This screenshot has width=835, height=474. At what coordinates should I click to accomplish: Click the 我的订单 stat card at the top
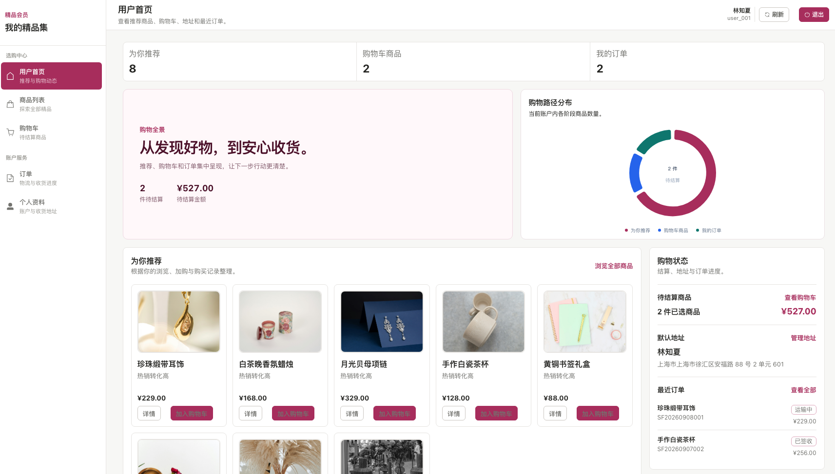pos(707,61)
